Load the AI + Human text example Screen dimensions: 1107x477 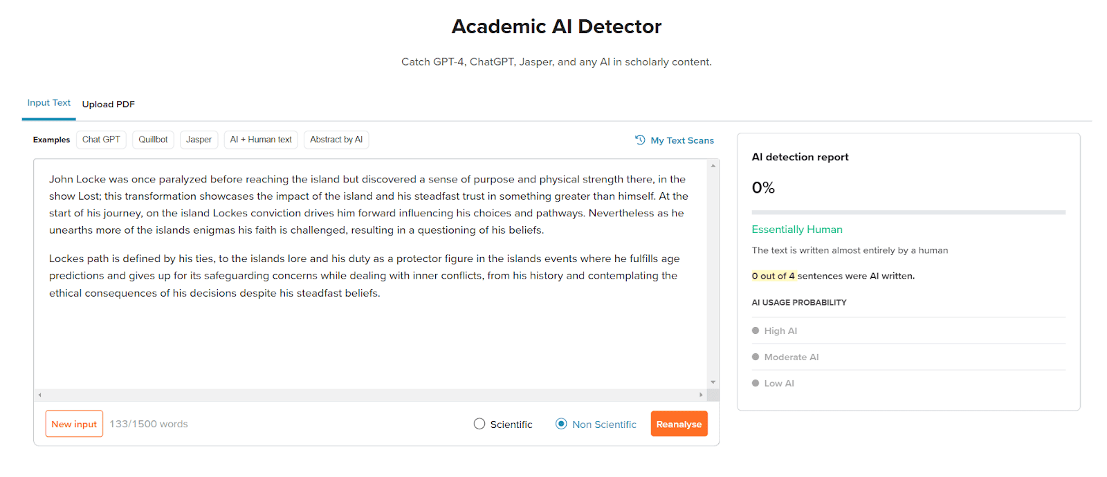click(x=261, y=140)
